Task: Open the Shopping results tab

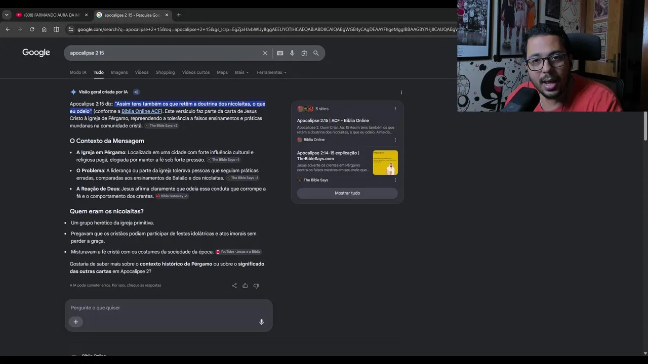Action: tap(165, 72)
